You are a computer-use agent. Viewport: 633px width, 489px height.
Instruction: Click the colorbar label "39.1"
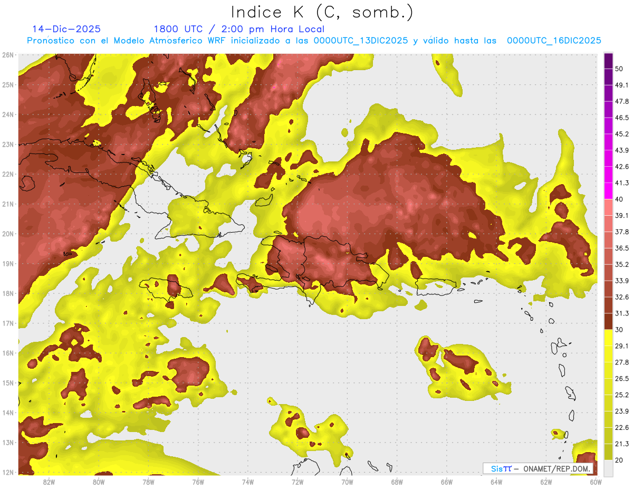click(x=621, y=216)
